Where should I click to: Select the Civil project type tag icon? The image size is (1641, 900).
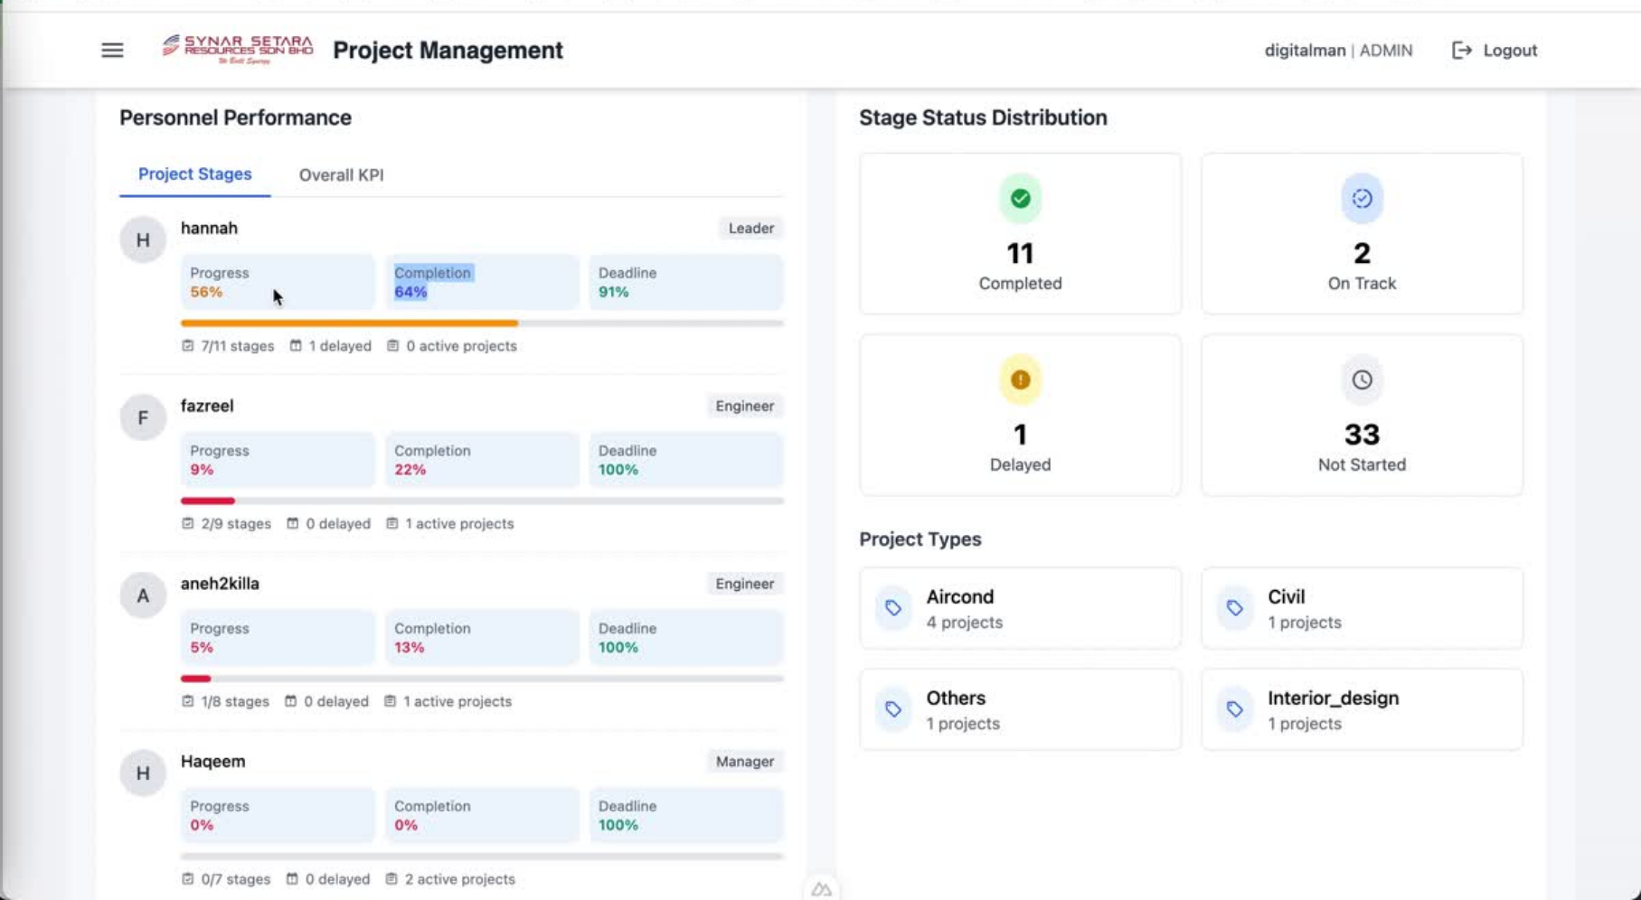(1234, 608)
